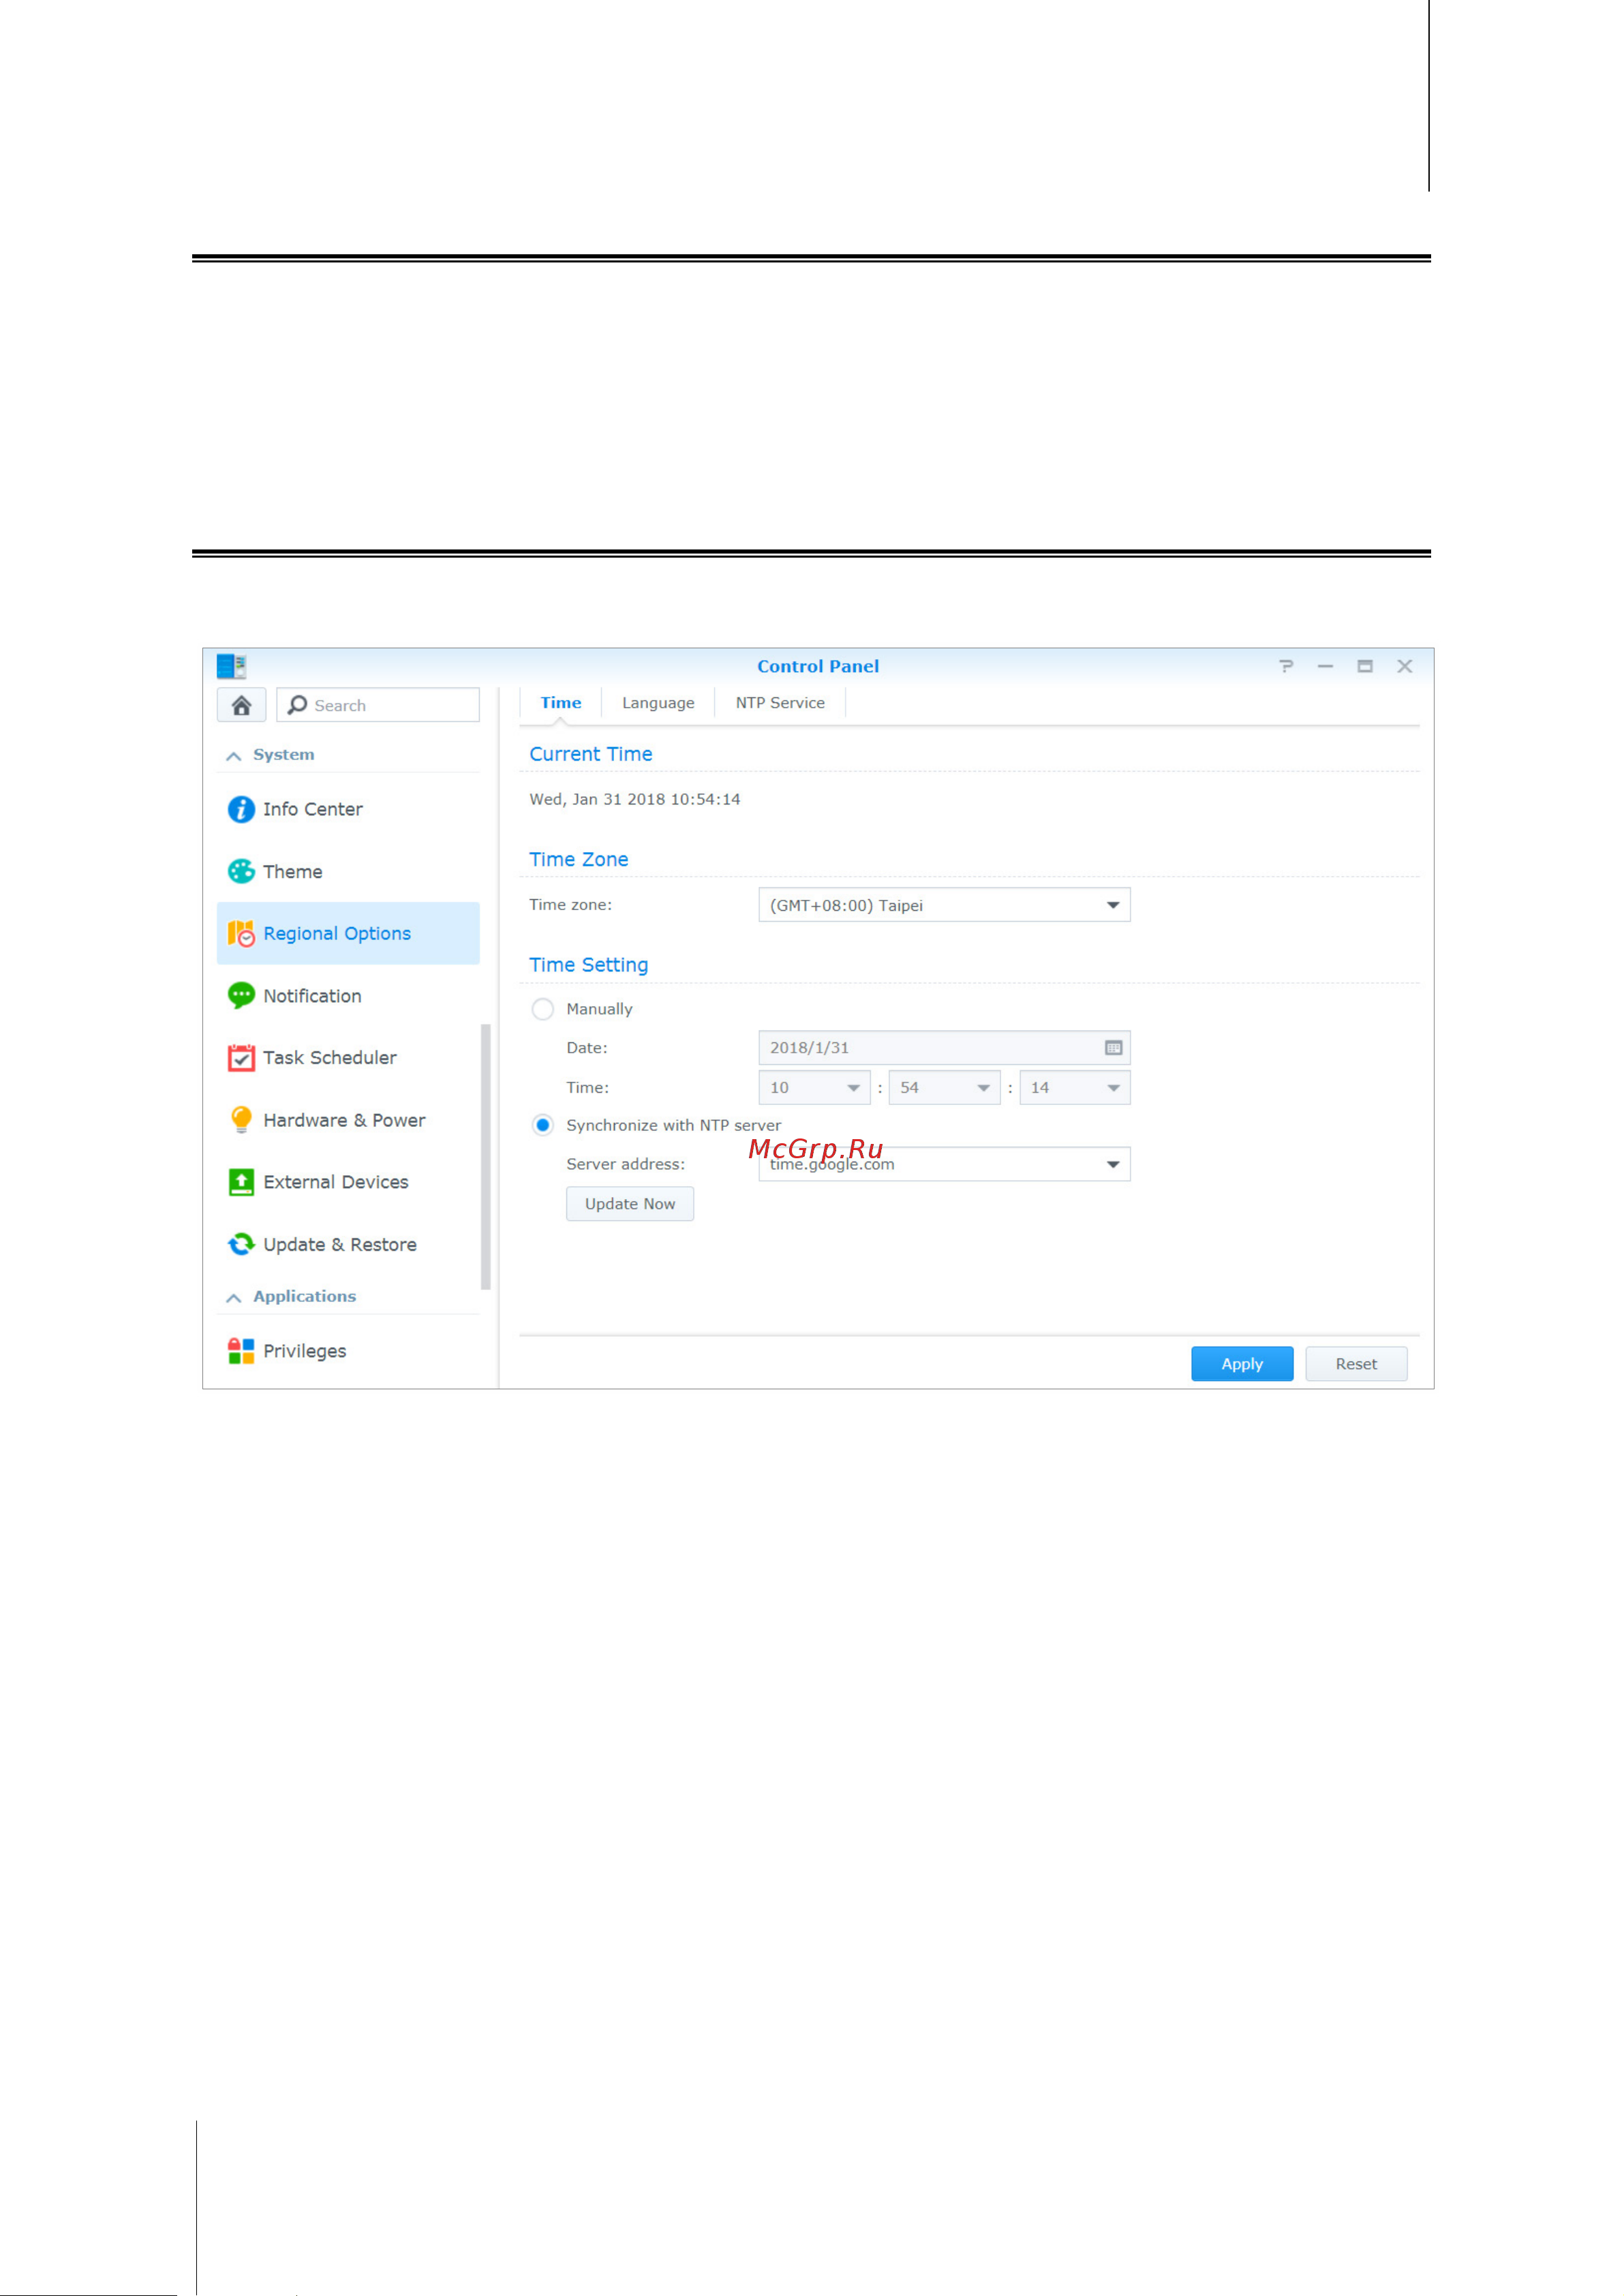The width and height of the screenshot is (1624, 2296).
Task: Click the 'Current Time' heading
Action: pyautogui.click(x=591, y=755)
